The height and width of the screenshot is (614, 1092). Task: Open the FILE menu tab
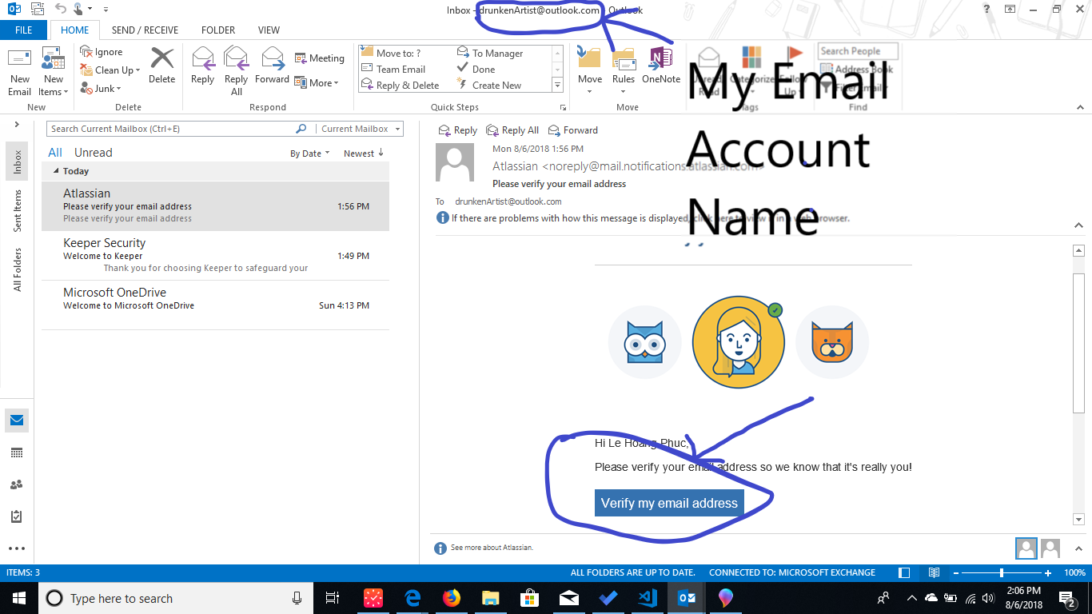24,30
